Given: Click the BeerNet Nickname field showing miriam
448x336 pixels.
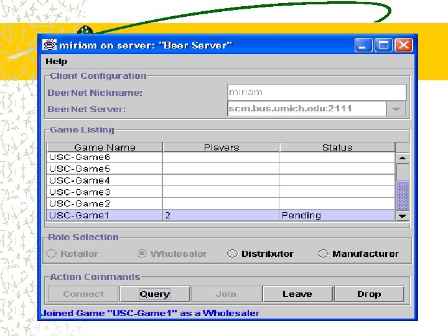Looking at the screenshot, I should tap(317, 92).
